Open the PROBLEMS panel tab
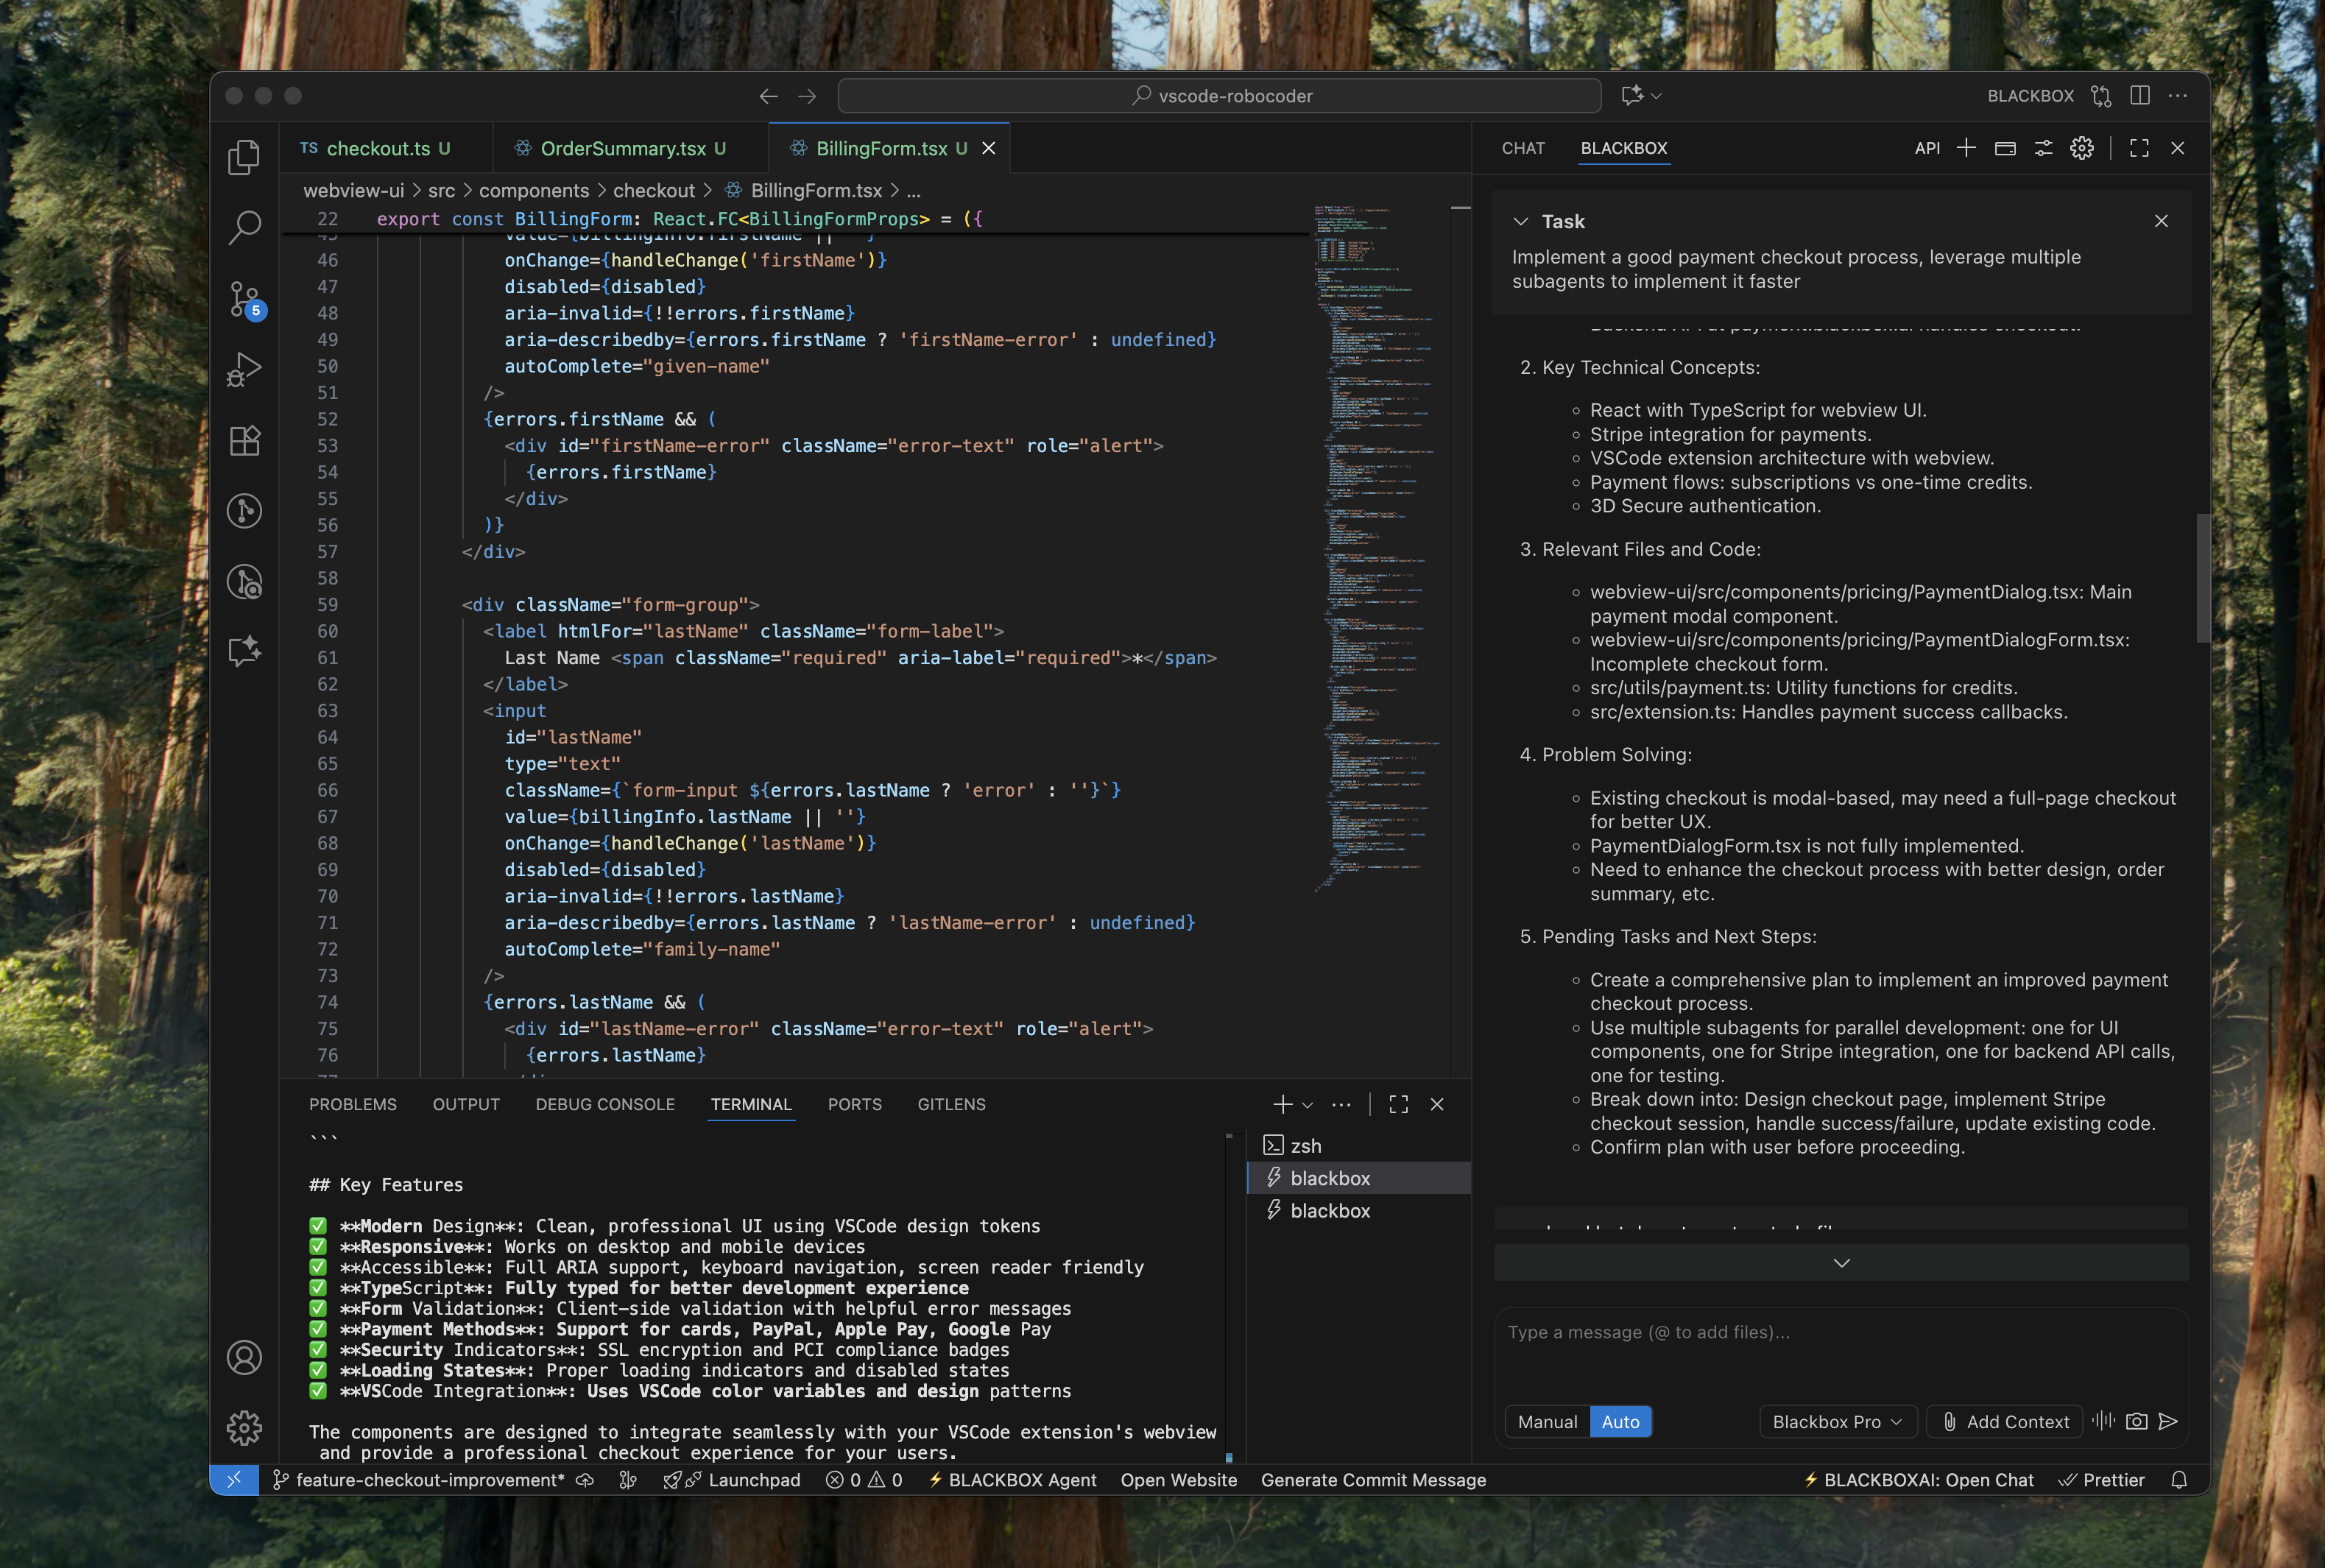Screen dimensions: 2325x1568 tap(352, 1104)
